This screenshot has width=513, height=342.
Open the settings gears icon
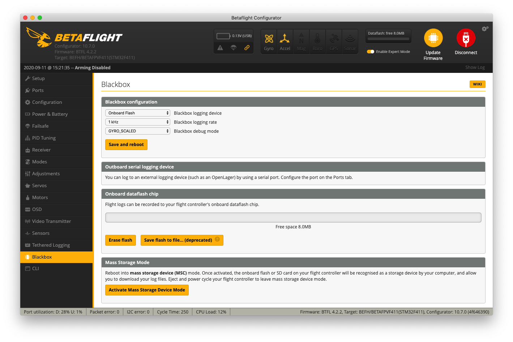[x=485, y=28]
